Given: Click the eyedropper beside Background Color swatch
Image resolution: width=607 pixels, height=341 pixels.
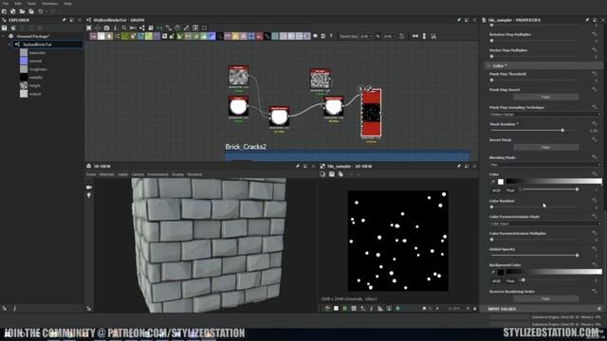Looking at the screenshot, I should 493,273.
